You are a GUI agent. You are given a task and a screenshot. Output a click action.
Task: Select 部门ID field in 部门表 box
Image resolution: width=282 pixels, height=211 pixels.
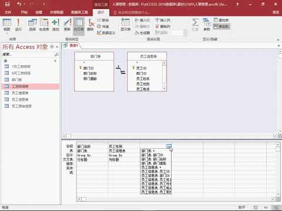tap(88, 68)
